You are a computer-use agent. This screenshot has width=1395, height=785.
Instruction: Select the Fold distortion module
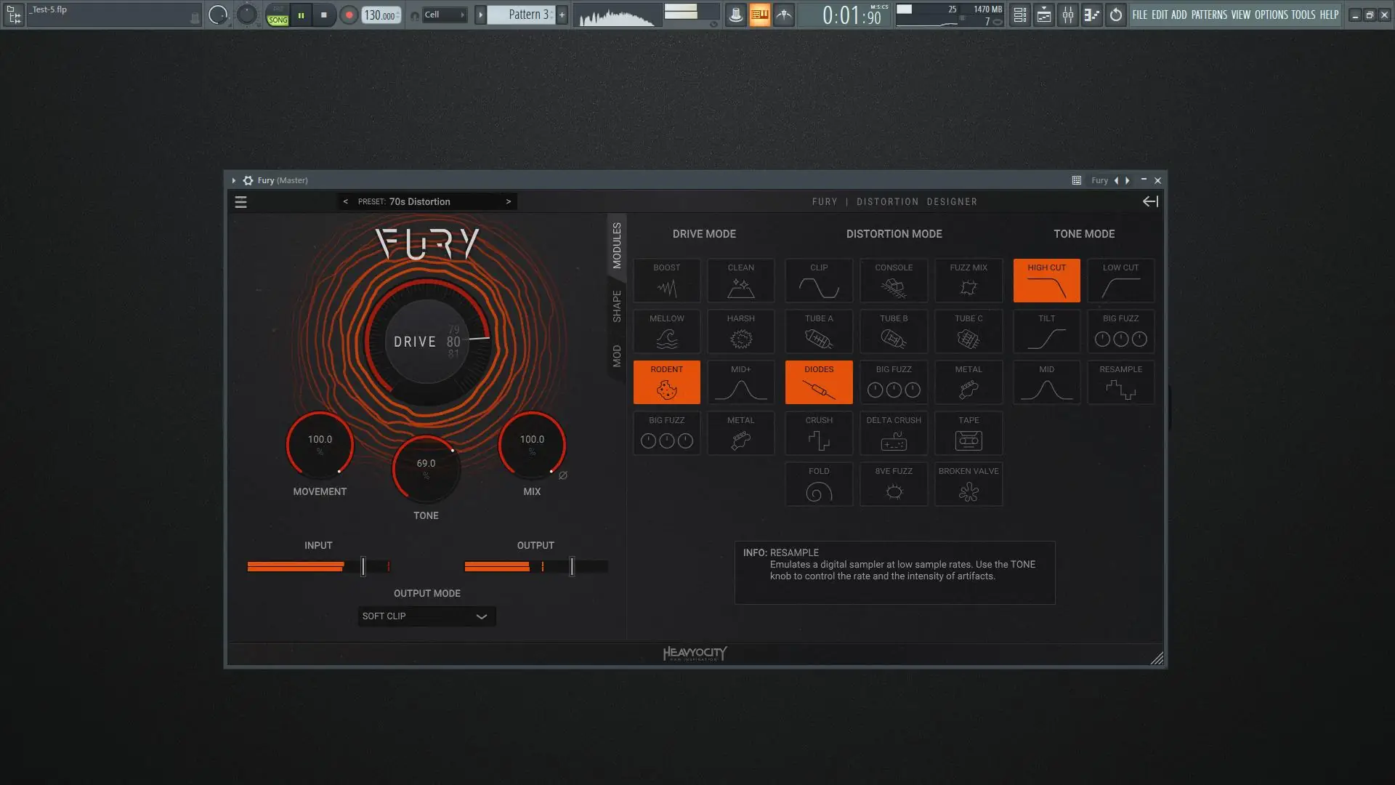[x=819, y=484]
